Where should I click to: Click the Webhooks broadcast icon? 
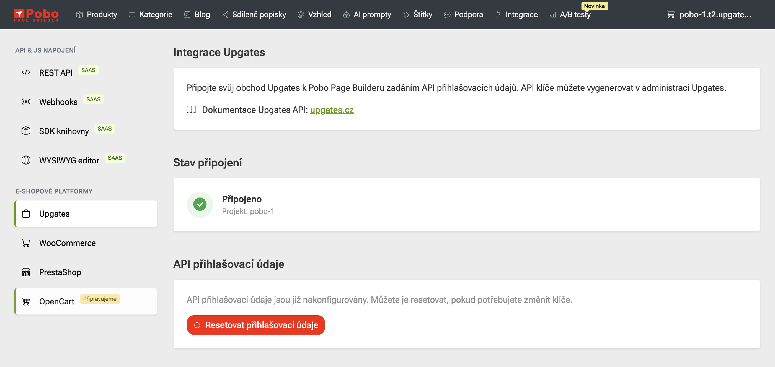coord(26,101)
